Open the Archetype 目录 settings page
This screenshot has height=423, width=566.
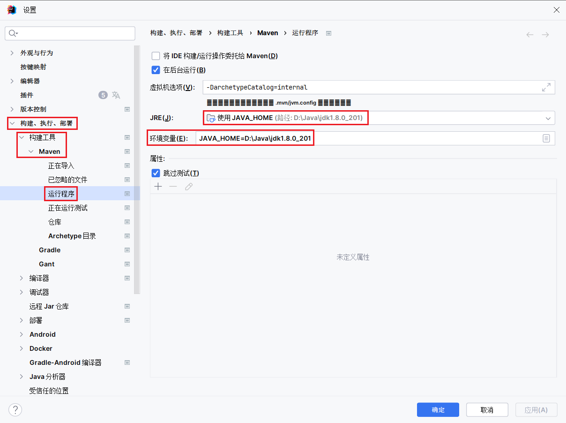click(x=72, y=236)
